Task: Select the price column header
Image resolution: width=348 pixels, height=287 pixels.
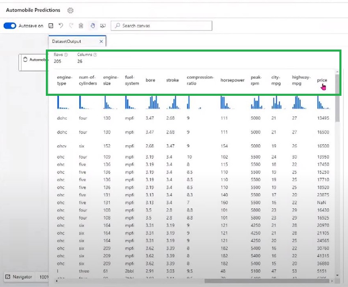Action: coord(322,80)
